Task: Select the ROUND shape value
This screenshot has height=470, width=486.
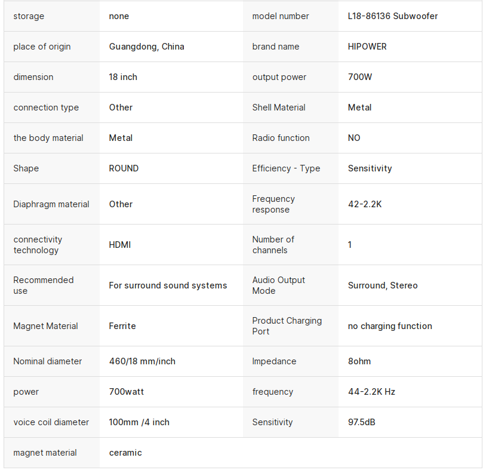Action: (x=124, y=168)
